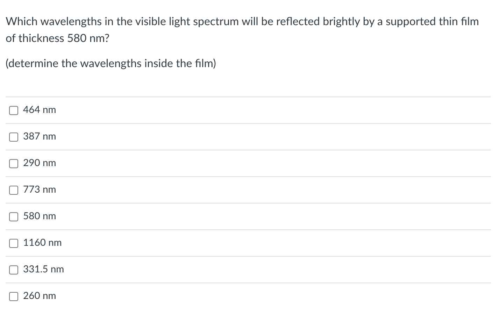Select the 290 nm option label
This screenshot has width=493, height=314.
click(x=39, y=163)
